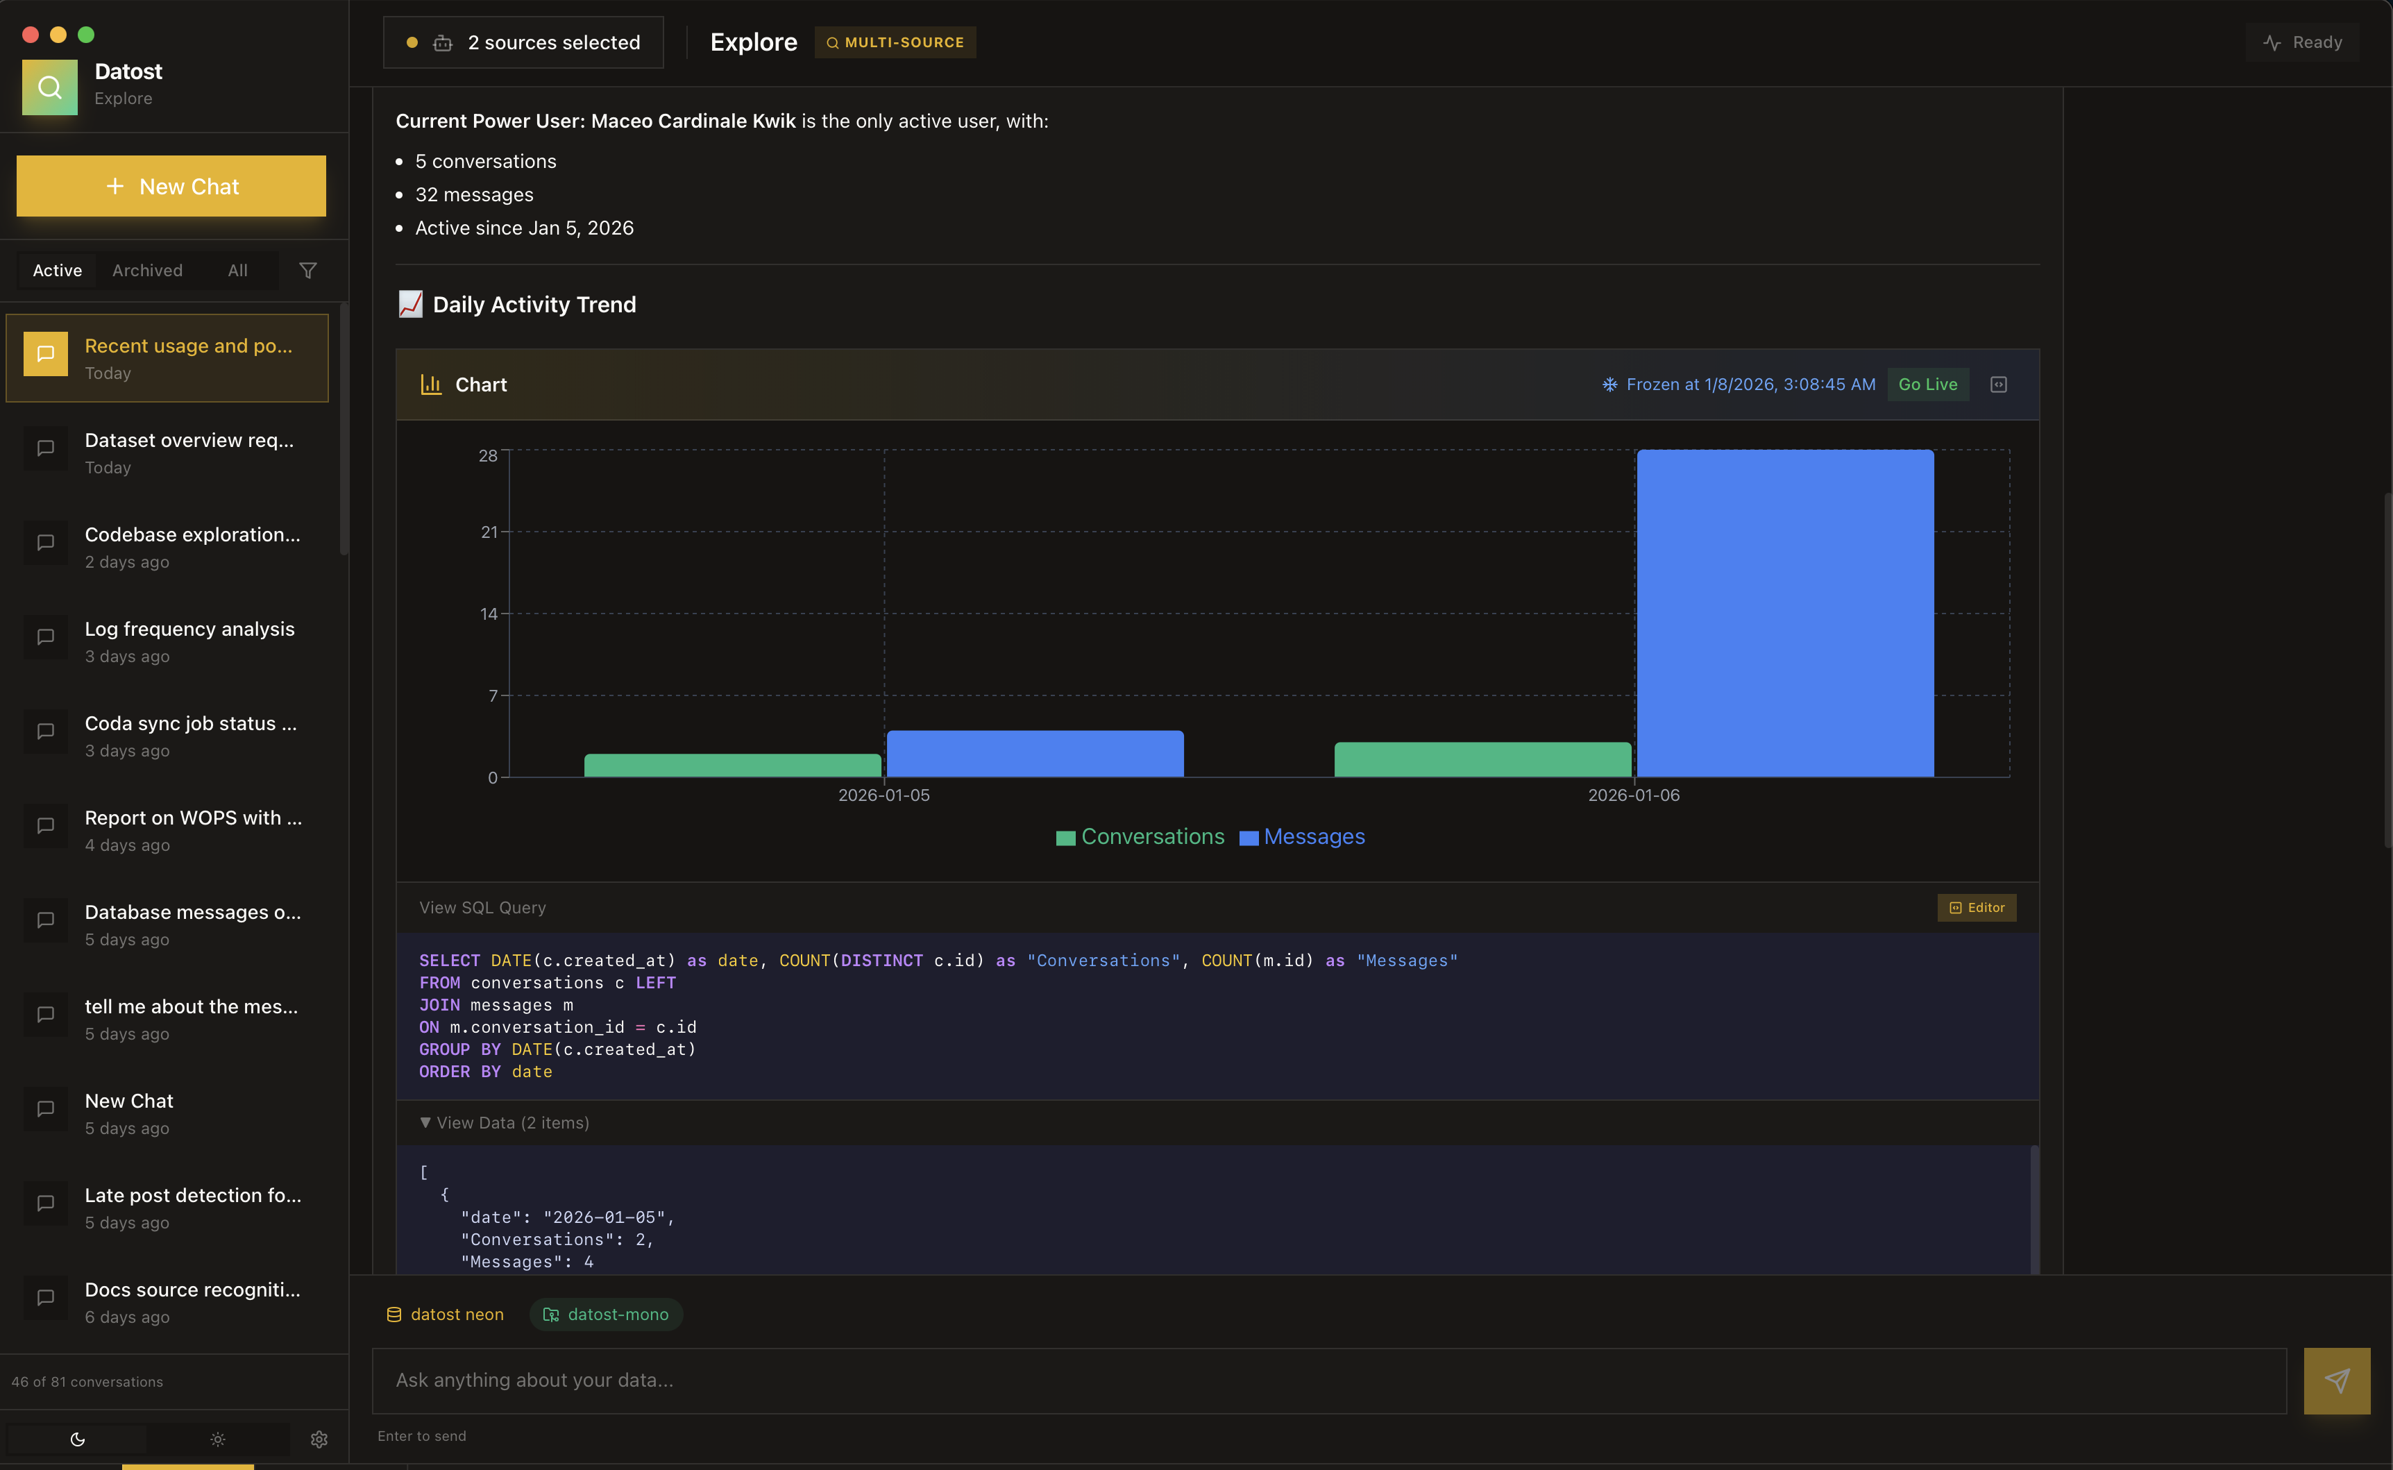Open settings gear at sidebar bottom
2393x1470 pixels.
coord(319,1439)
